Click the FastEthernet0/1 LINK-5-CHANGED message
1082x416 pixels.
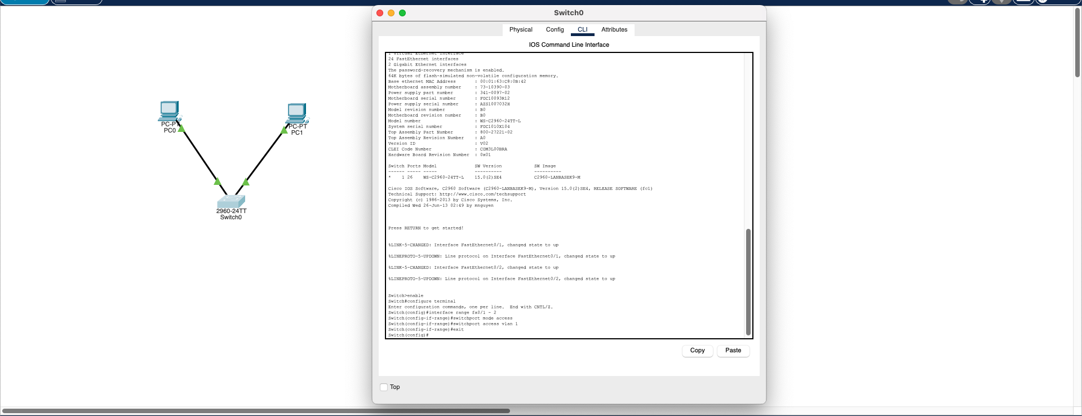(473, 245)
